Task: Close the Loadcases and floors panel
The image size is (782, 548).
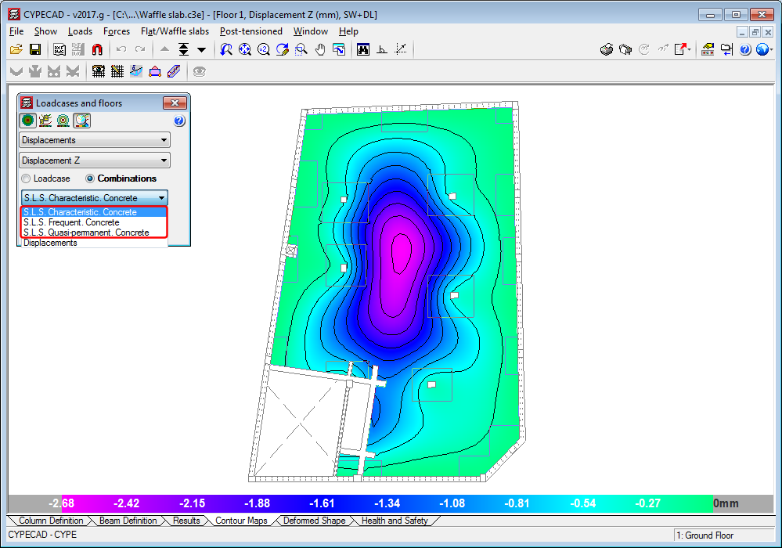Action: [175, 103]
